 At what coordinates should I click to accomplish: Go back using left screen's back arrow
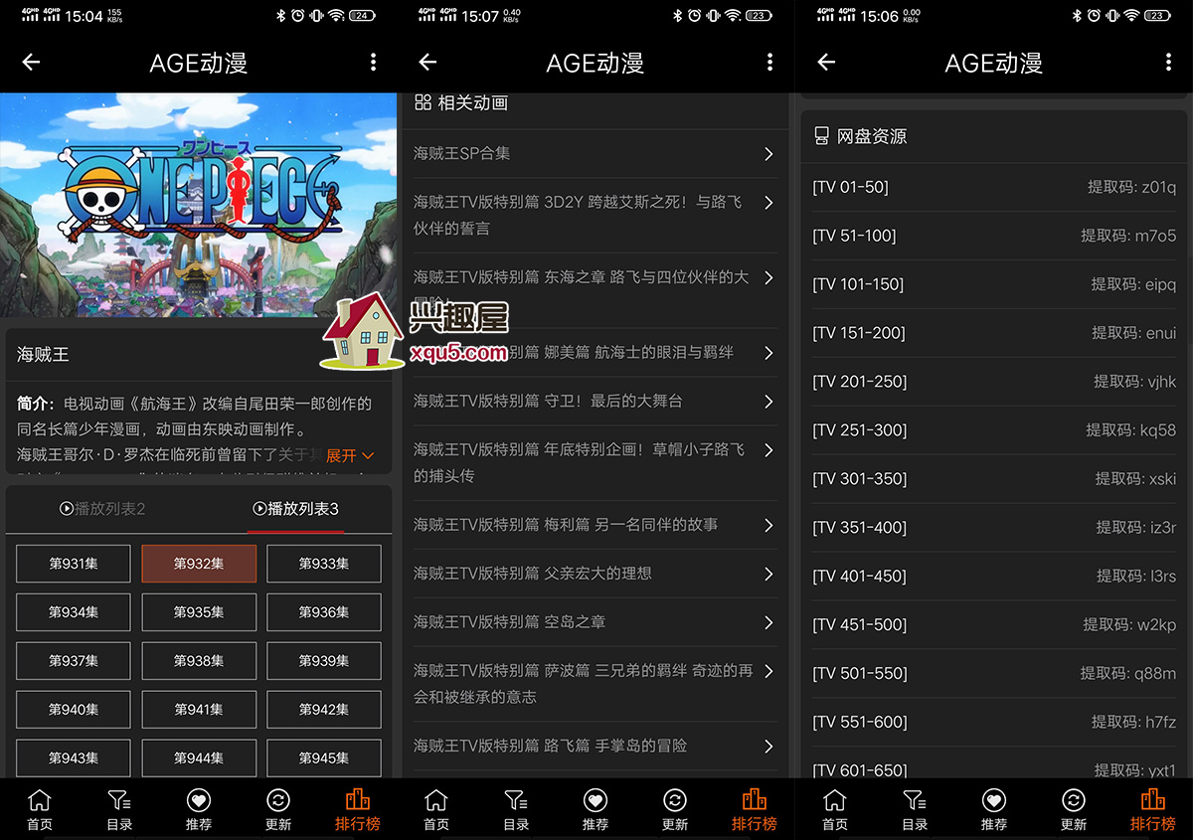pos(31,63)
